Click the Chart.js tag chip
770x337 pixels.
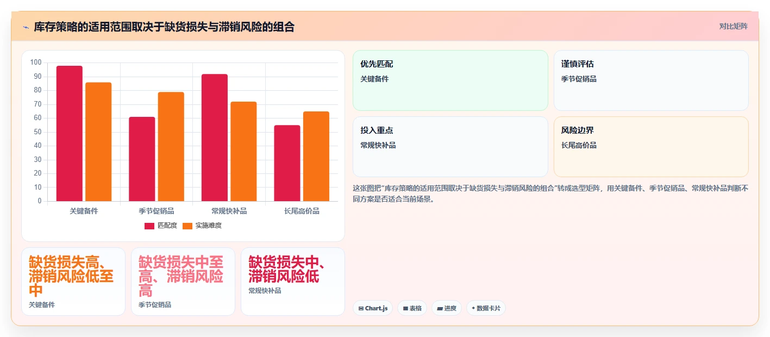click(373, 308)
